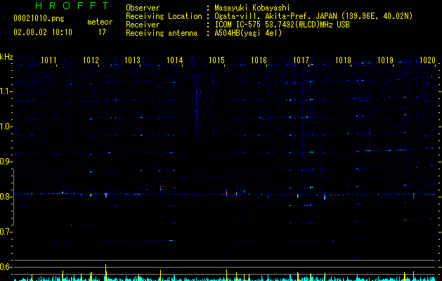Click the 0.9 frequency axis label
442x281 pixels.
pos(6,162)
